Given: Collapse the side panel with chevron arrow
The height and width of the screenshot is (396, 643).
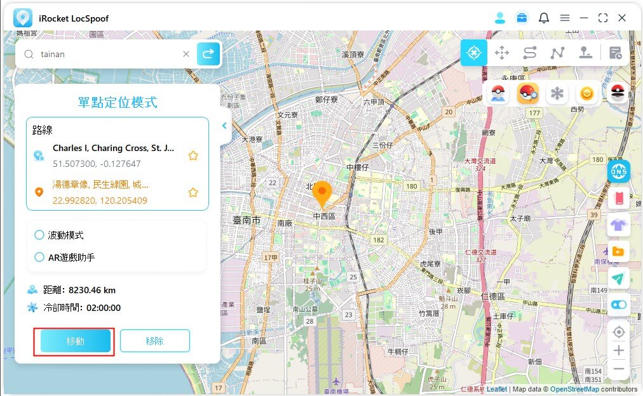Looking at the screenshot, I should 224,126.
